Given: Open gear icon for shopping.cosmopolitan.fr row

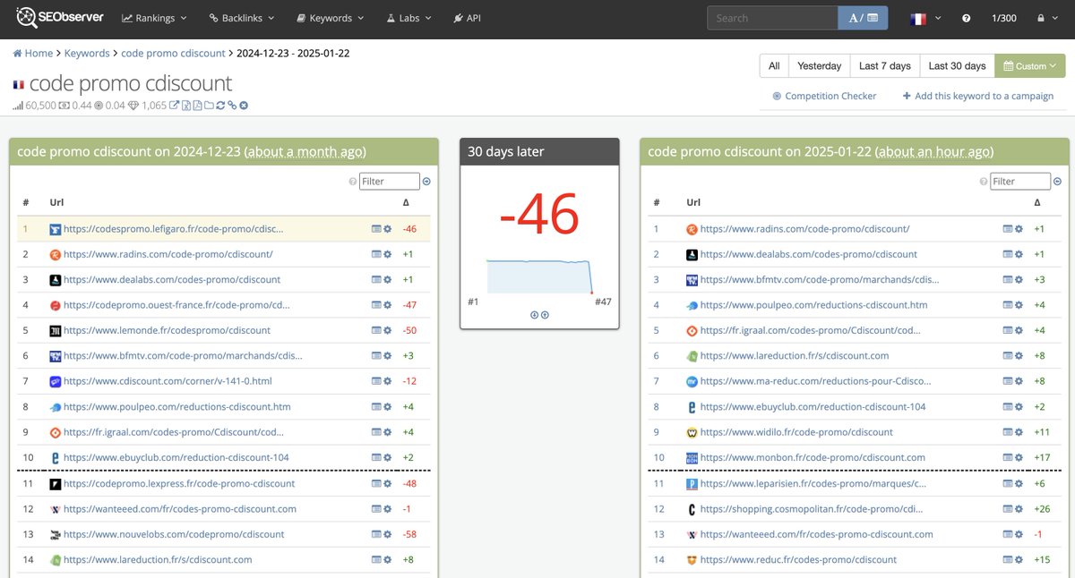Looking at the screenshot, I should (1019, 509).
